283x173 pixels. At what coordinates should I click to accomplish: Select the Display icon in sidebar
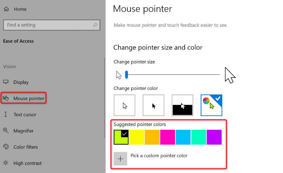coord(6,82)
